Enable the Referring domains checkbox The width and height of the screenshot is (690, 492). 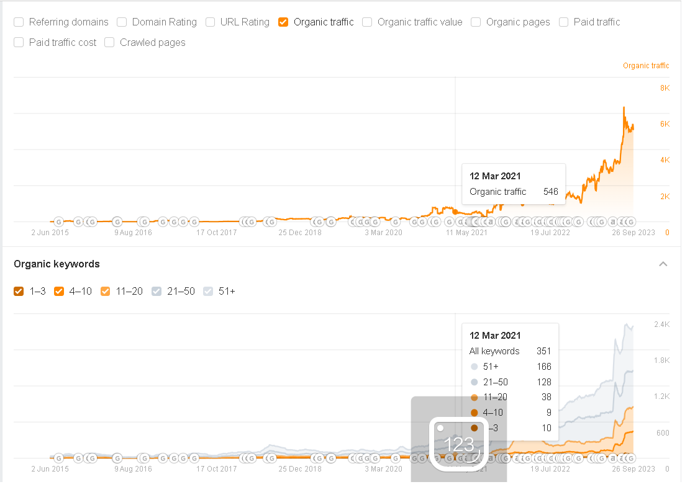pyautogui.click(x=19, y=22)
